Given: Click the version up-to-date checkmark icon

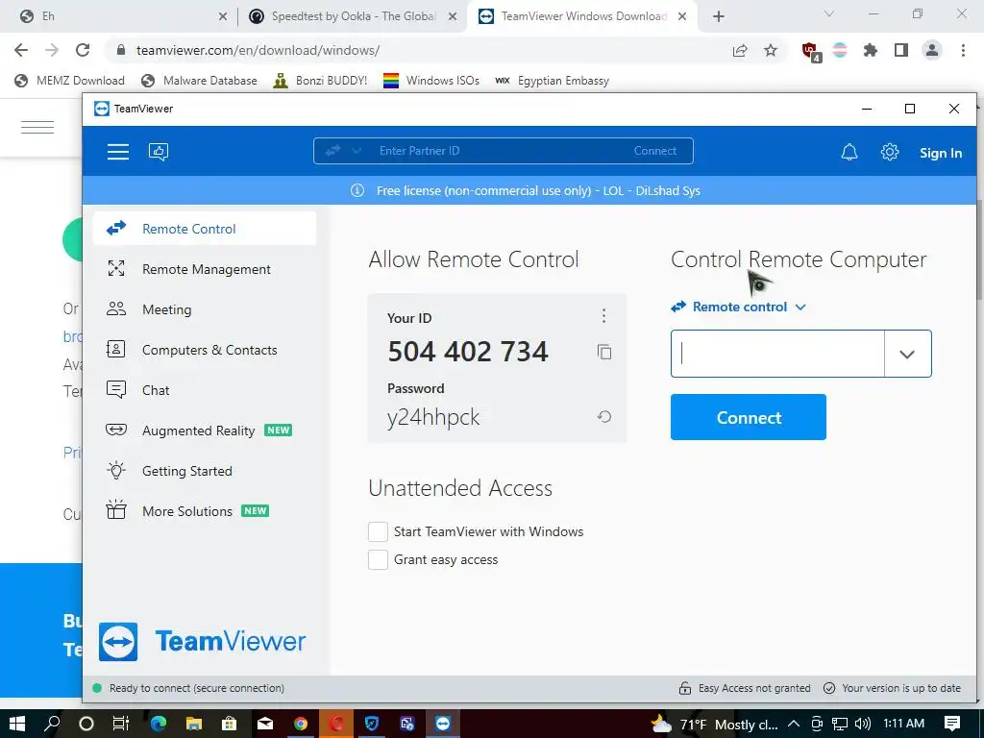Looking at the screenshot, I should click(x=829, y=688).
